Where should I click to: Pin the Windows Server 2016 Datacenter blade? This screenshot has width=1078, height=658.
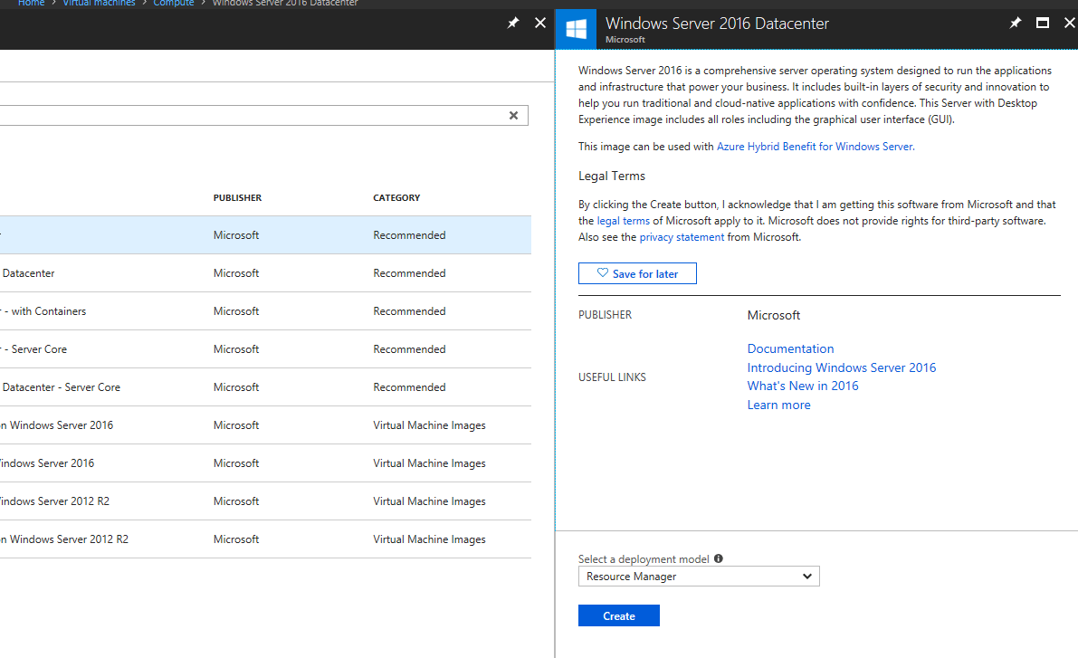tap(1015, 24)
